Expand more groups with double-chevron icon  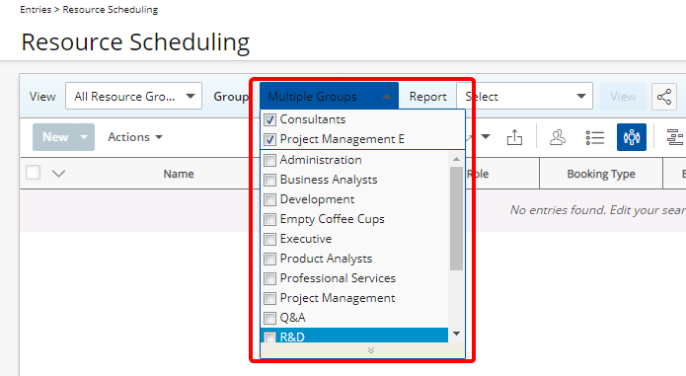point(371,350)
